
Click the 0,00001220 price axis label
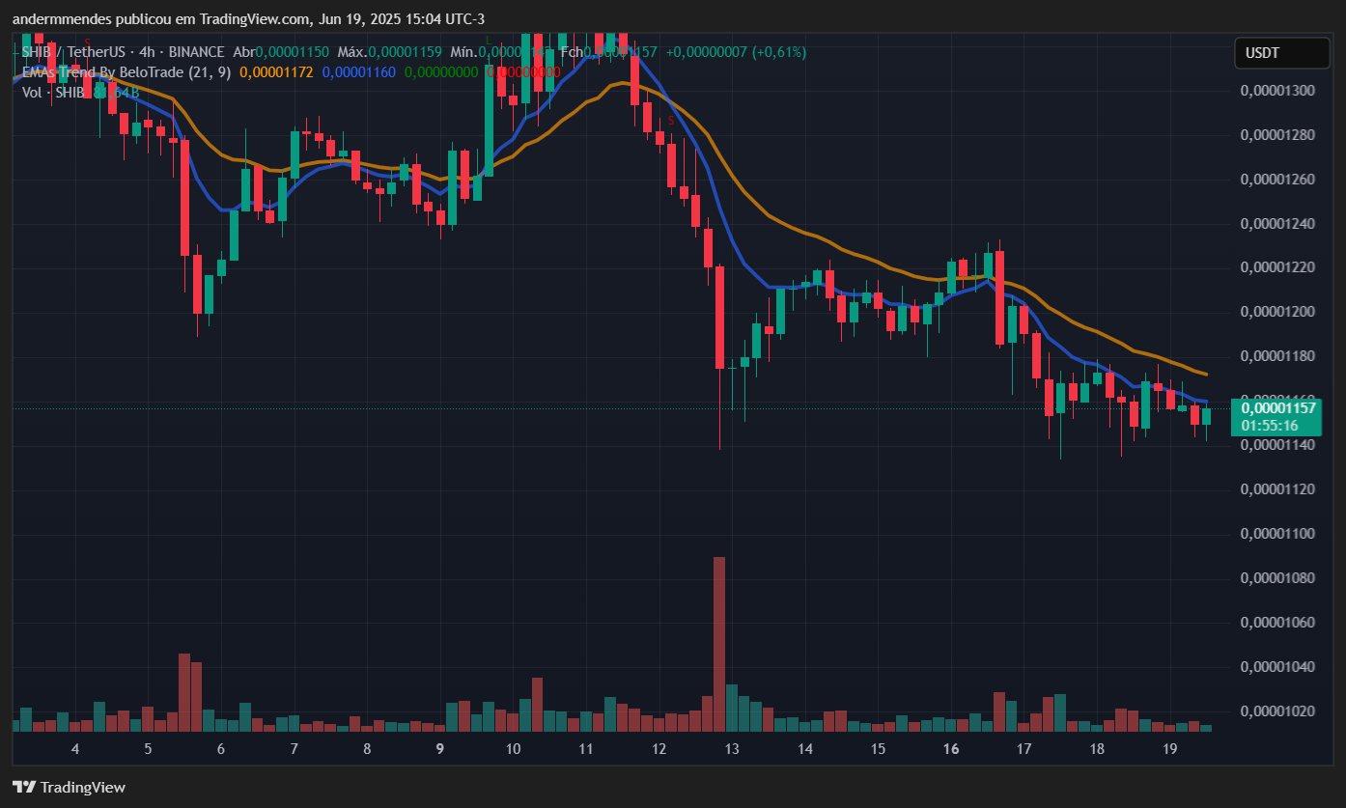(1279, 267)
